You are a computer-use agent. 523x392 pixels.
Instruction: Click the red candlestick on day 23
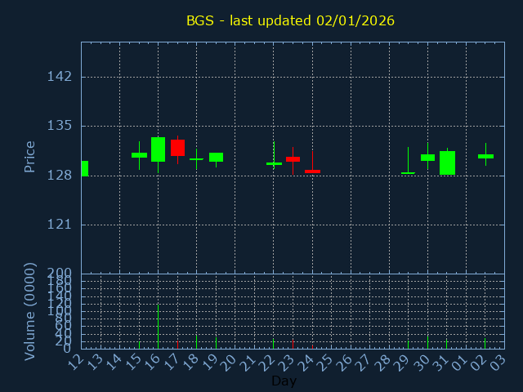pyautogui.click(x=293, y=158)
